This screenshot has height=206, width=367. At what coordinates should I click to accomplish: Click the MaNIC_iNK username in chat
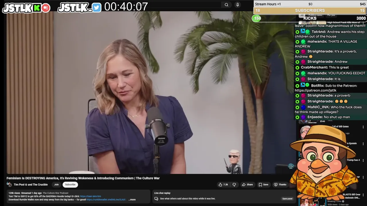pyautogui.click(x=318, y=107)
